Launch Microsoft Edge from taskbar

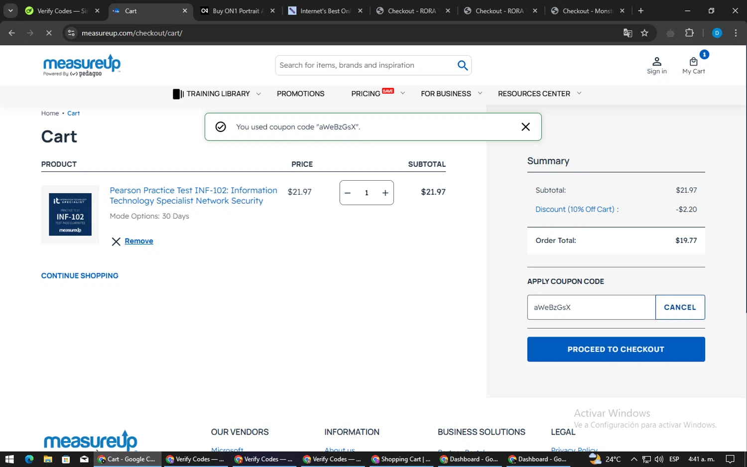(29, 459)
